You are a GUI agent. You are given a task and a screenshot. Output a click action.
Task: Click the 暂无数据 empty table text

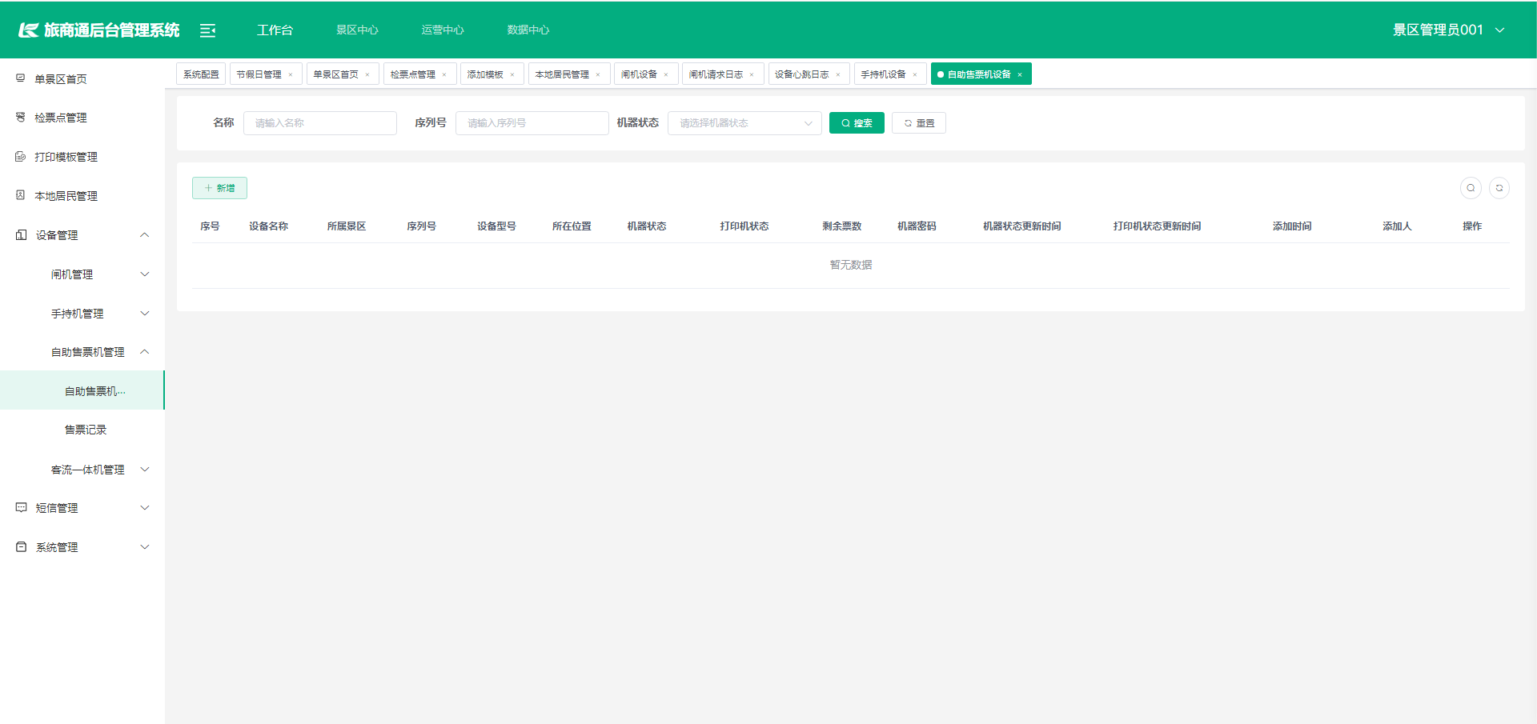point(851,265)
